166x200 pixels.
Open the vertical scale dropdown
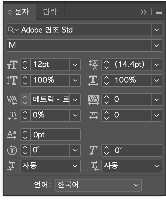click(x=75, y=80)
